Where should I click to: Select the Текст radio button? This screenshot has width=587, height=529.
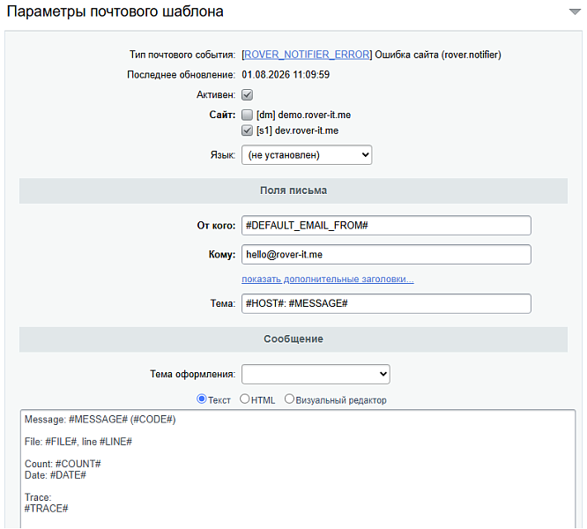[202, 399]
